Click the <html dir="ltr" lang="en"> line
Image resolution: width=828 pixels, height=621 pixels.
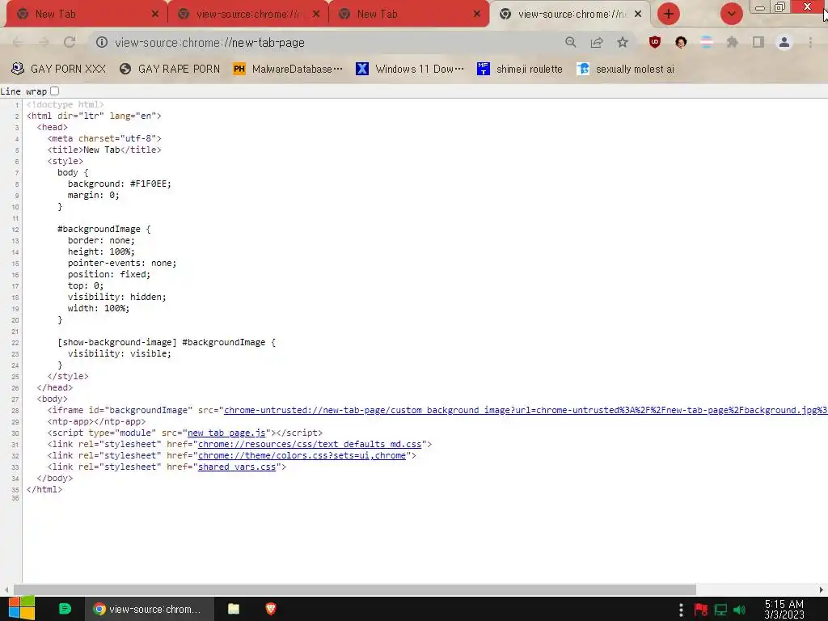click(94, 116)
